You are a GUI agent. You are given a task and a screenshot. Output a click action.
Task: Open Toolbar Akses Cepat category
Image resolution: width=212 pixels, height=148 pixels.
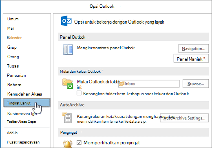click(x=22, y=122)
